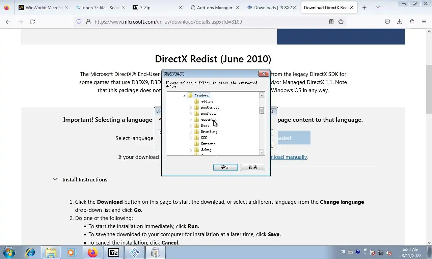Click the Boot folder icon

[197, 125]
